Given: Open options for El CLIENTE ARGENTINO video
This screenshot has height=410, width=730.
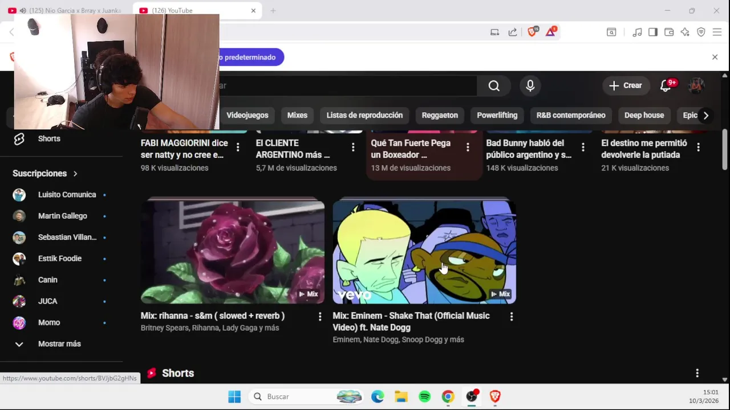Looking at the screenshot, I should click(x=353, y=147).
